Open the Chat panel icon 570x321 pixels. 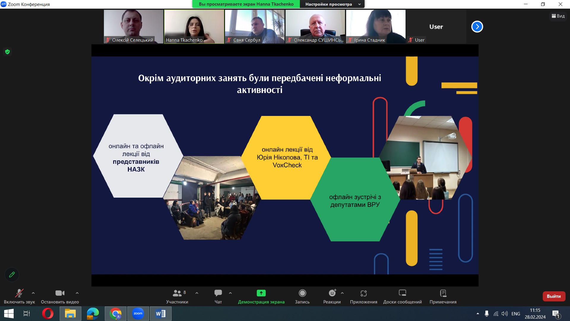tap(218, 293)
